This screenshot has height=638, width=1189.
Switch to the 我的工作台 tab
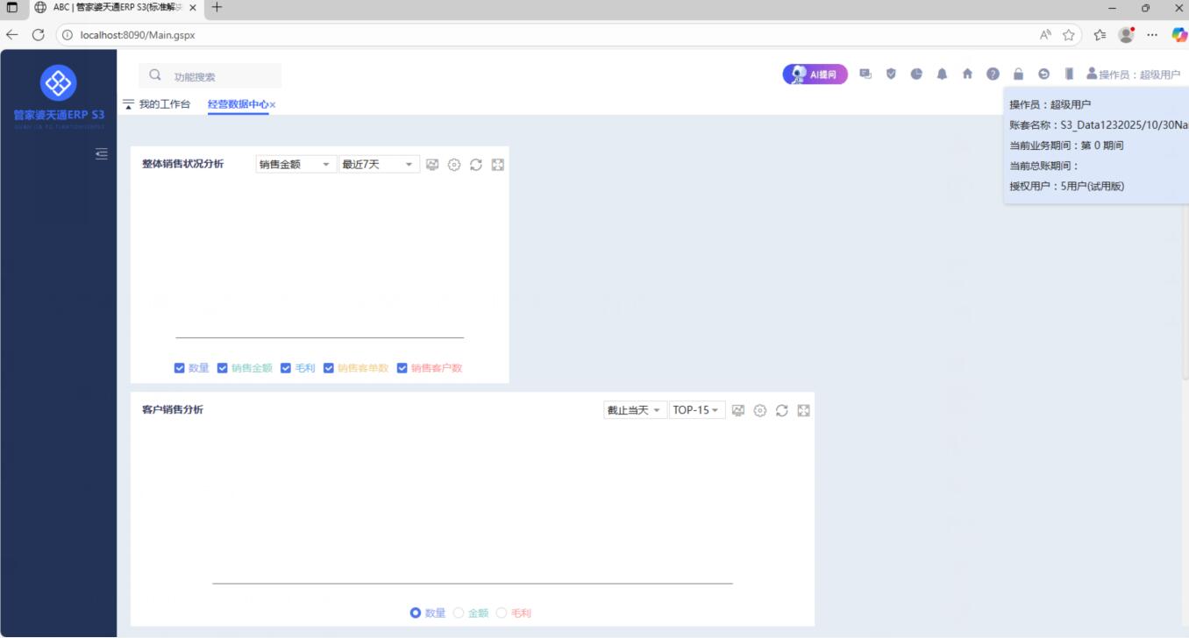pos(164,104)
